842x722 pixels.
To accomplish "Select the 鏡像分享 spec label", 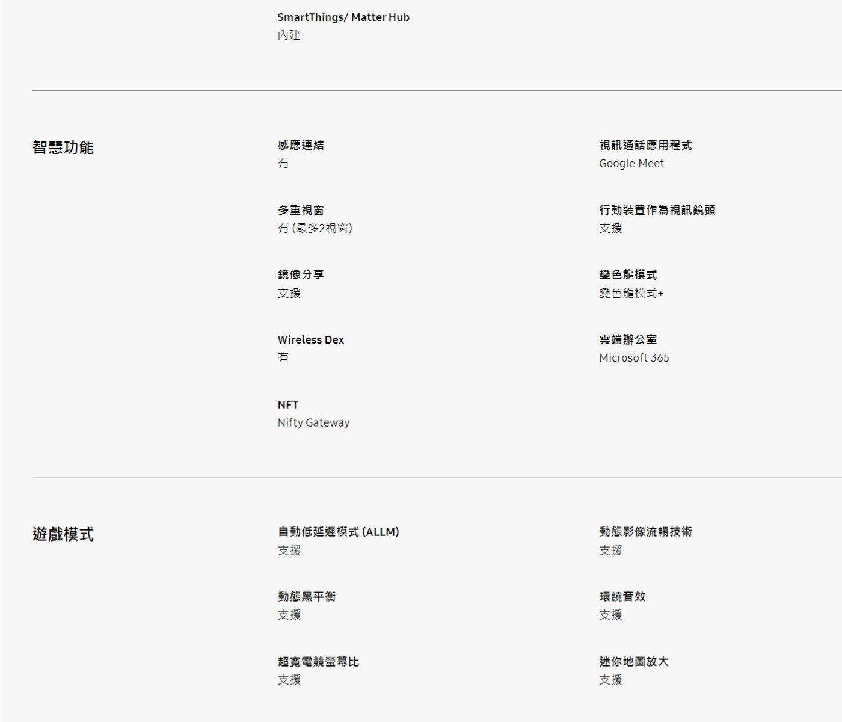I will (301, 274).
